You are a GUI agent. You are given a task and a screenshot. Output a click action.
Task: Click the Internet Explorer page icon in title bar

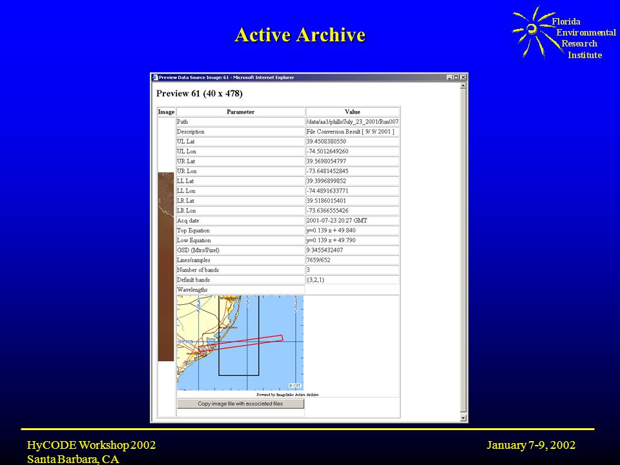click(x=155, y=77)
